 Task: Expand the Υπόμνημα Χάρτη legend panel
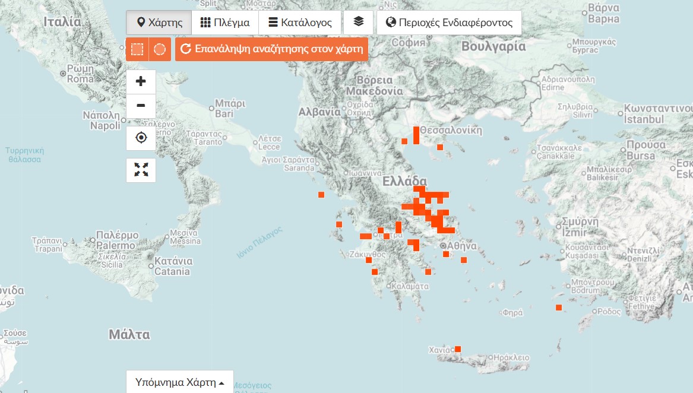click(x=179, y=382)
